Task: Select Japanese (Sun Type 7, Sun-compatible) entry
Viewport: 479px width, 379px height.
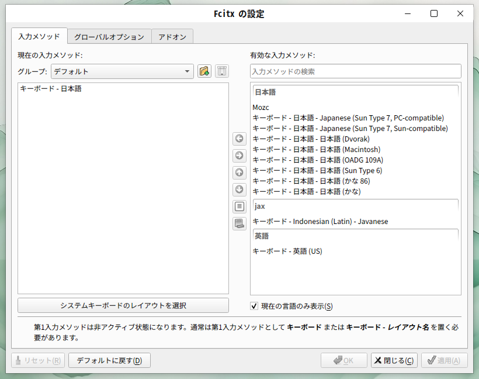Action: click(356, 129)
